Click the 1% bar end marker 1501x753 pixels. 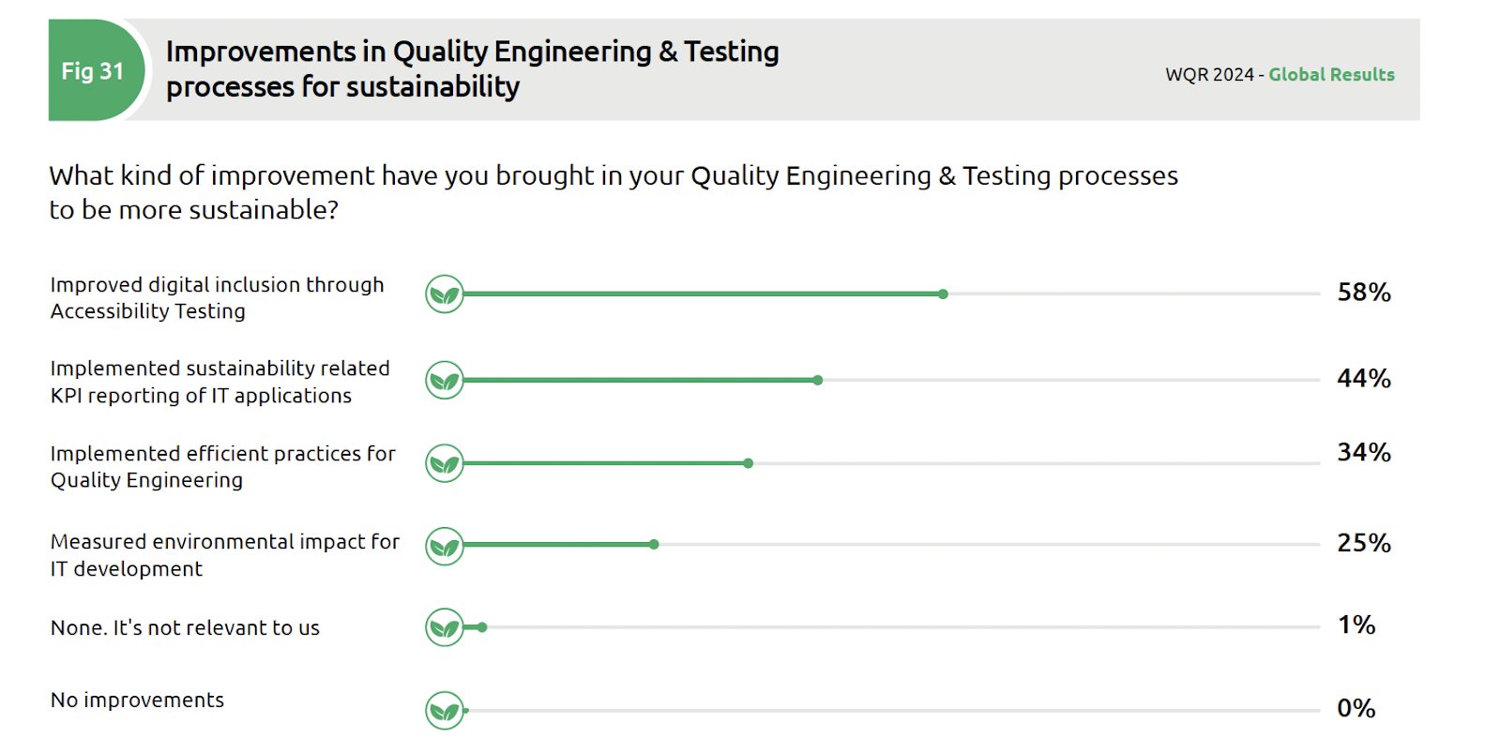tap(482, 627)
